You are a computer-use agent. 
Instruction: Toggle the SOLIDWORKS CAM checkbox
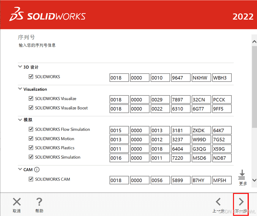31,179
